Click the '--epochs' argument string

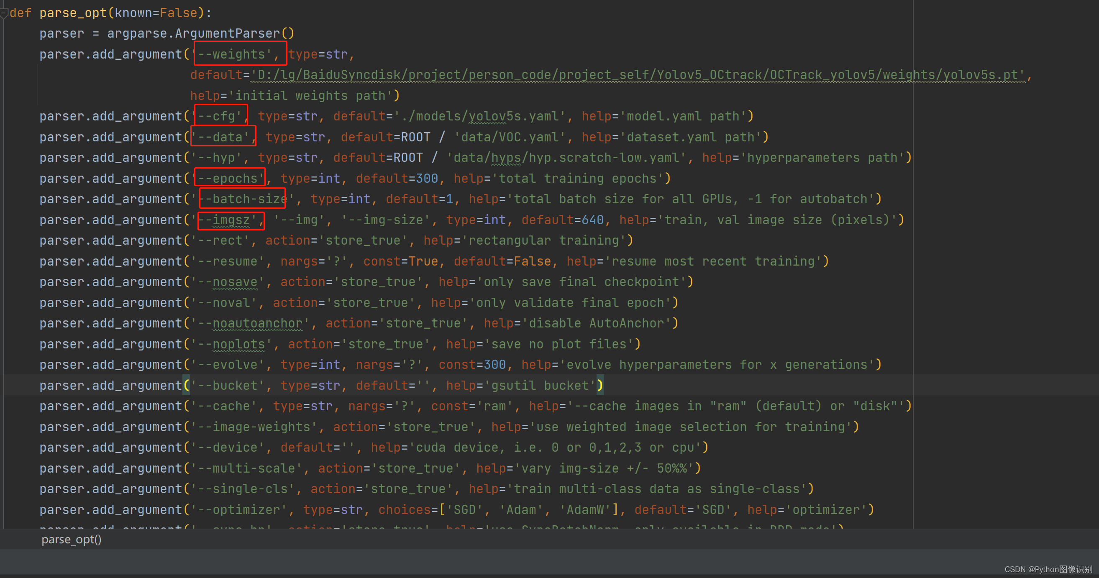pyautogui.click(x=228, y=178)
